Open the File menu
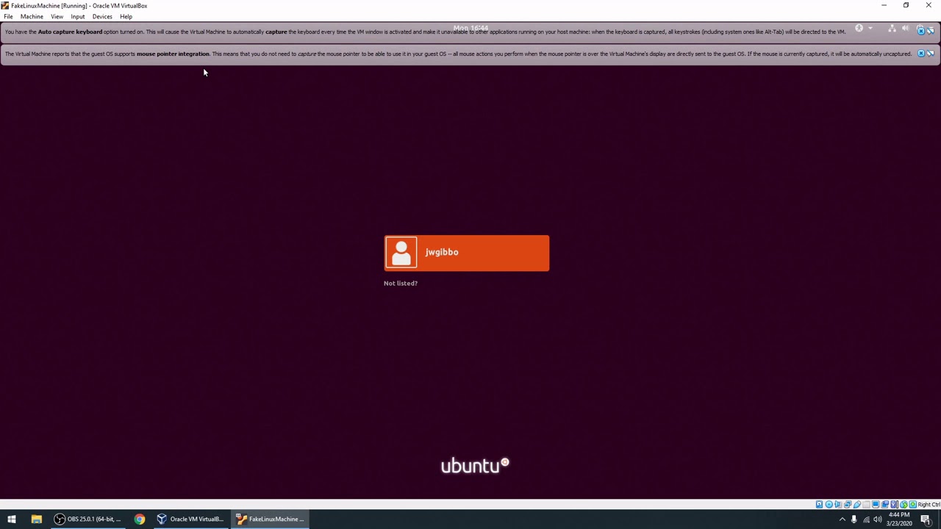941x529 pixels. pos(8,16)
